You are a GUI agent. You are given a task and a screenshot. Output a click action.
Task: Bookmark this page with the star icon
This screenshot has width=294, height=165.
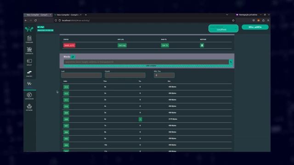coord(233,20)
